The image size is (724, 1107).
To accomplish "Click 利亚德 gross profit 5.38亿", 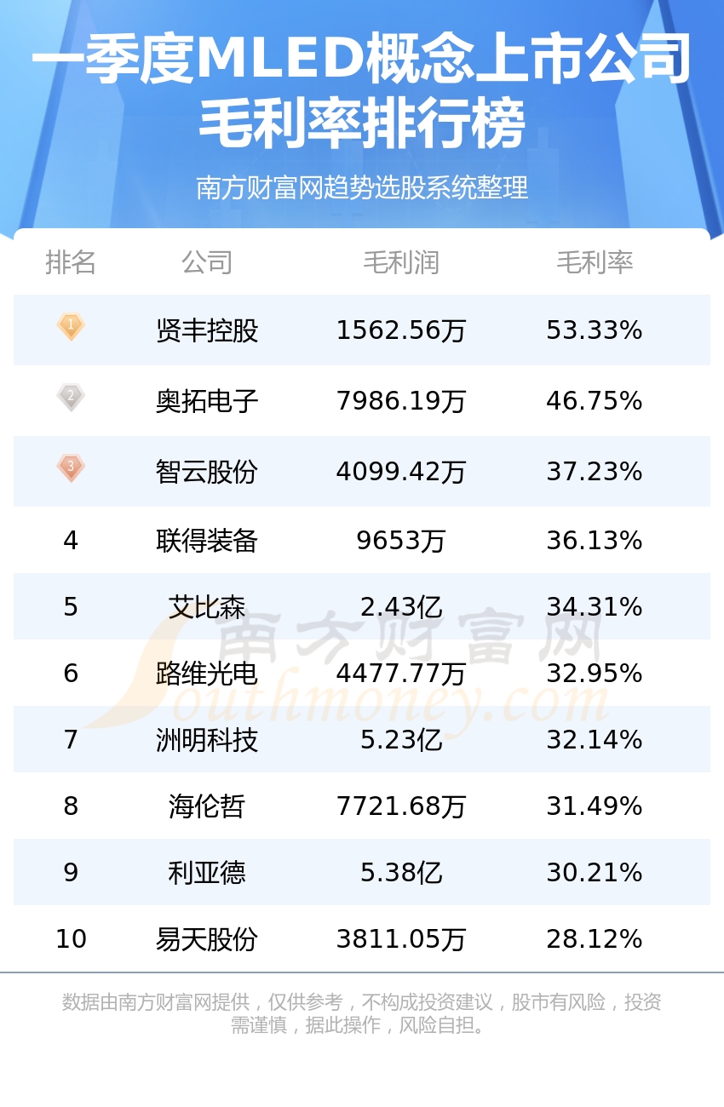I will (401, 873).
